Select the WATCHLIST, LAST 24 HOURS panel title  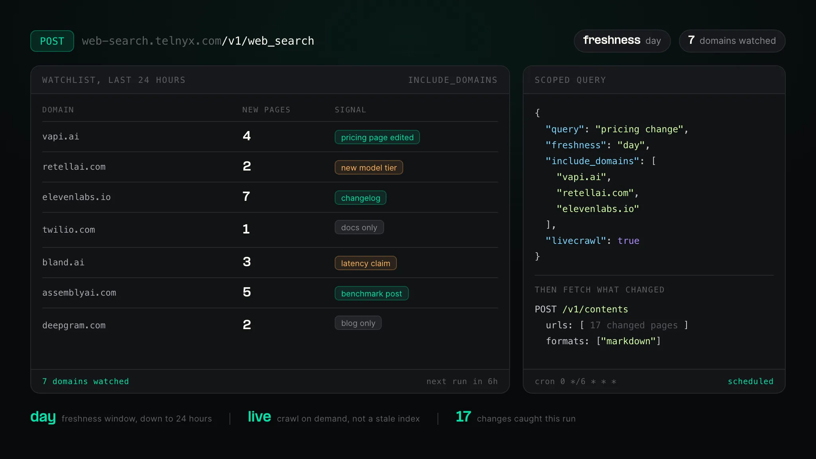(114, 80)
